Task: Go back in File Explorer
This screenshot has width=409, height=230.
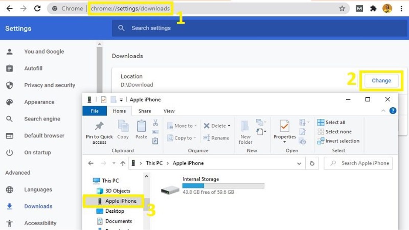Action: pos(91,163)
